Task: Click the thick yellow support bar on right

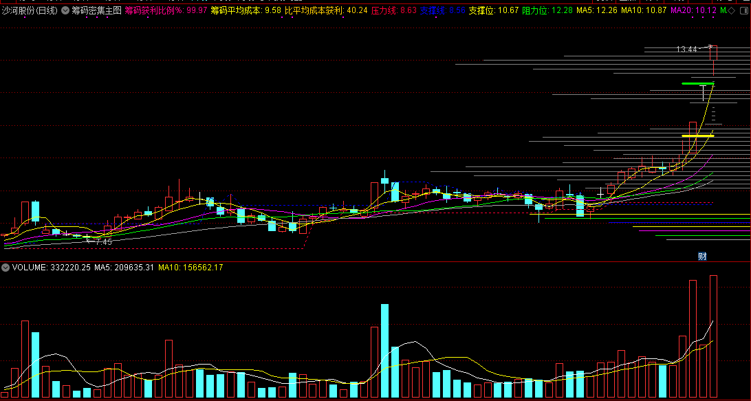Action: pos(698,136)
